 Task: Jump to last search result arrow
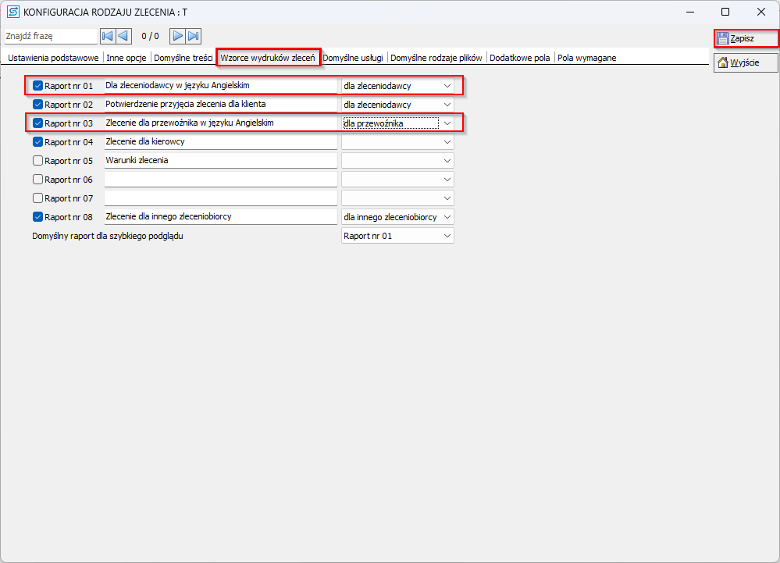194,36
